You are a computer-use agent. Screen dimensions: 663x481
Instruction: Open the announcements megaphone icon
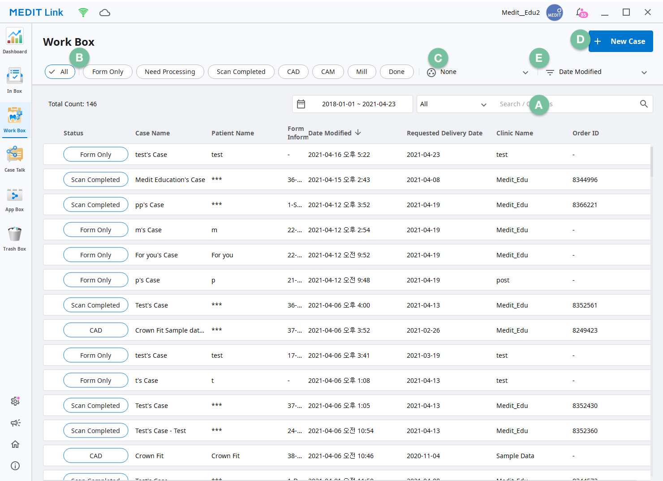[x=15, y=423]
